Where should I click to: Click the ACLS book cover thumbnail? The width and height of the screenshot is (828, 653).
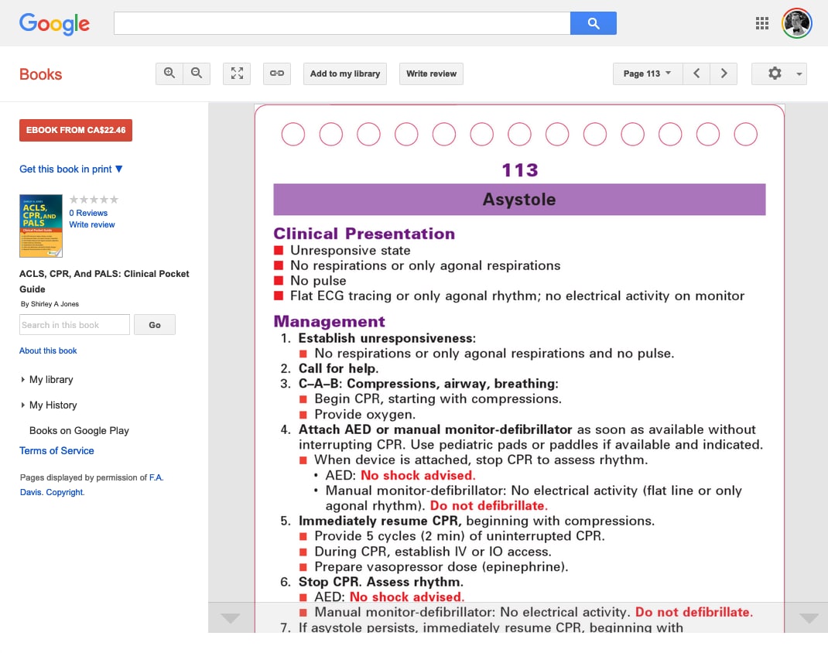pyautogui.click(x=41, y=225)
